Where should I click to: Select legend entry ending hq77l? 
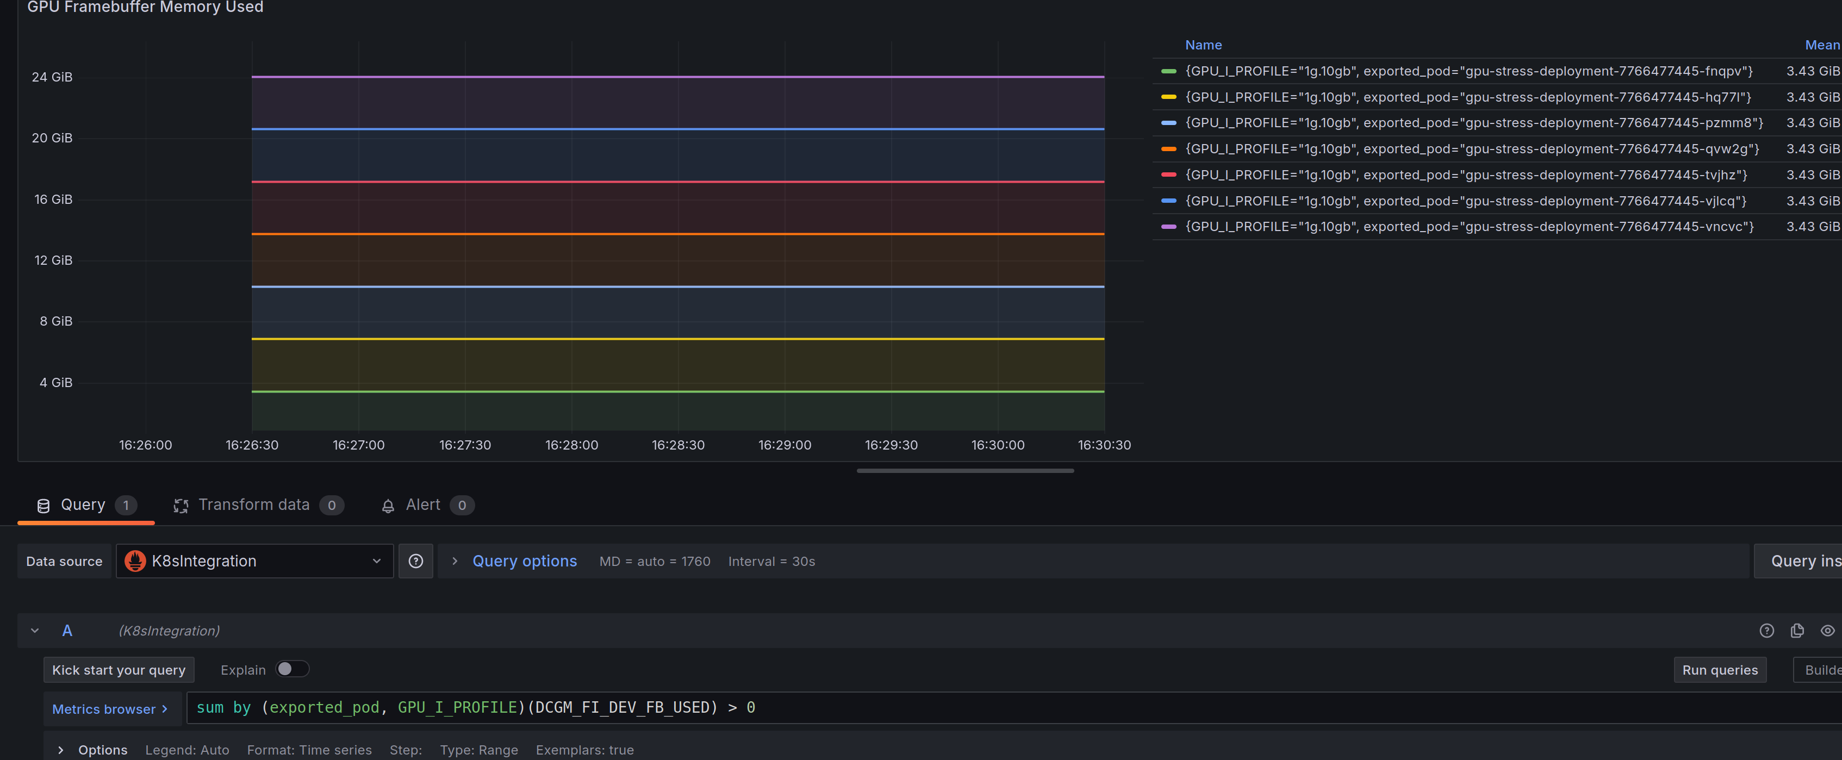pyautogui.click(x=1468, y=97)
